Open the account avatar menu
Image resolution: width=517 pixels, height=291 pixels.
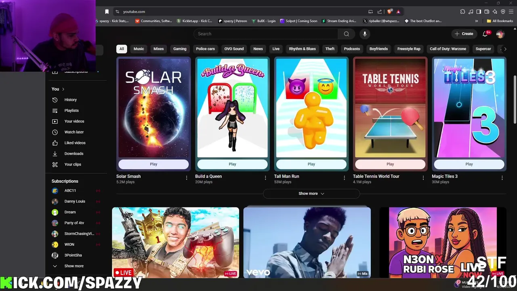click(500, 34)
